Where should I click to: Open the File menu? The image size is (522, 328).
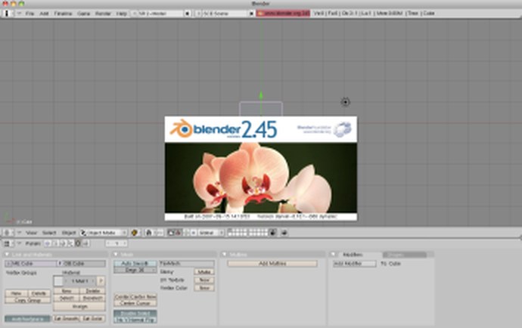30,14
